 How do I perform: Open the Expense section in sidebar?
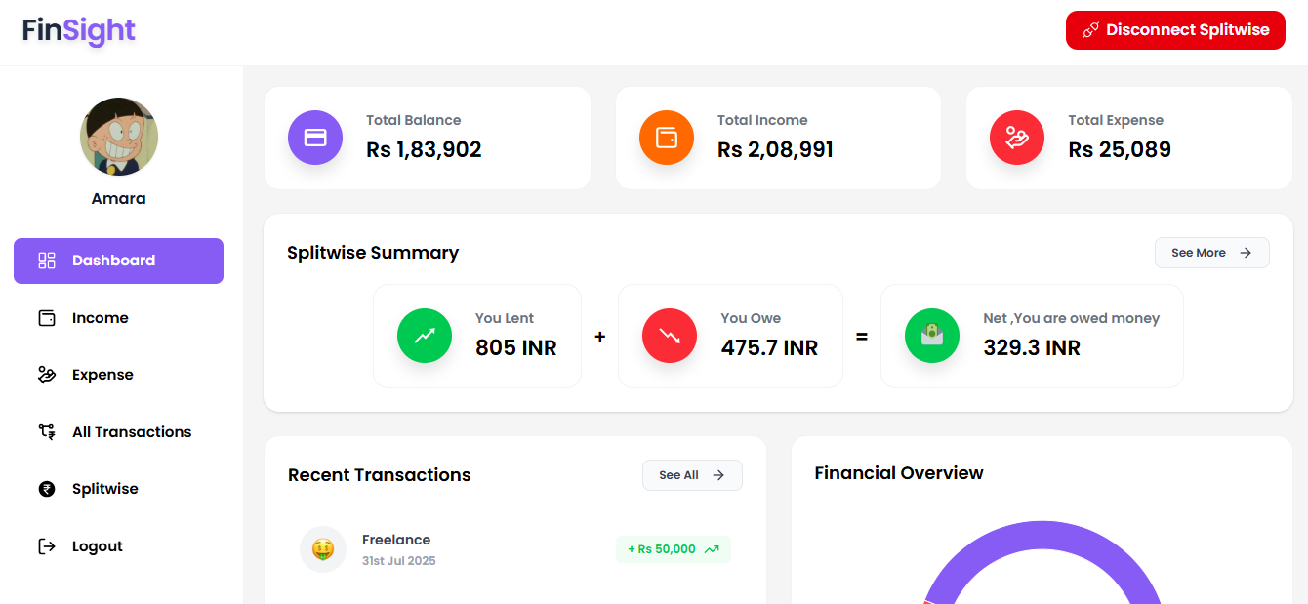tap(118, 375)
